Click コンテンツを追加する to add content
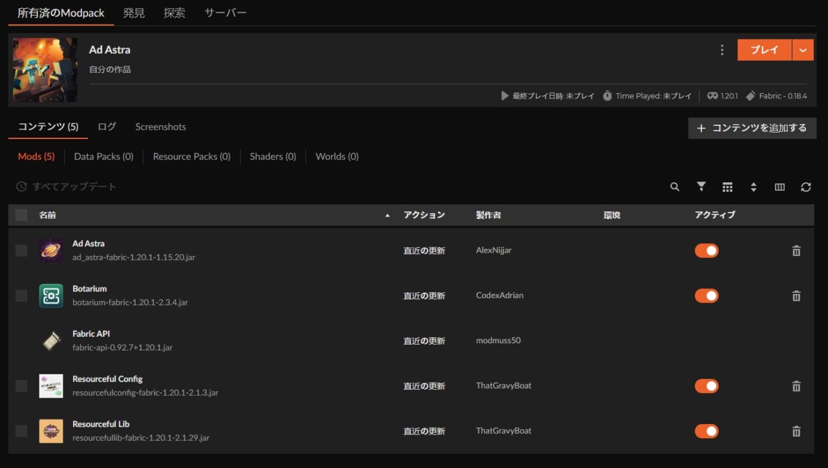Screen dimensions: 828x468 tap(752, 128)
